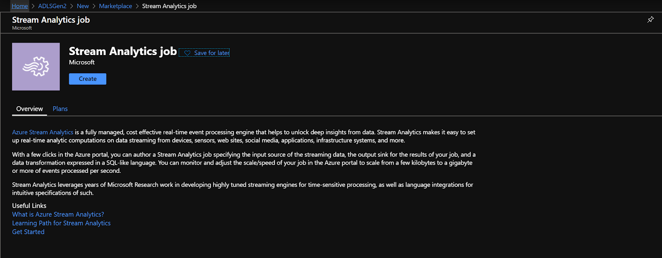Return to Marketplace via the breadcrumb
Screen dimensions: 662x258
115,6
